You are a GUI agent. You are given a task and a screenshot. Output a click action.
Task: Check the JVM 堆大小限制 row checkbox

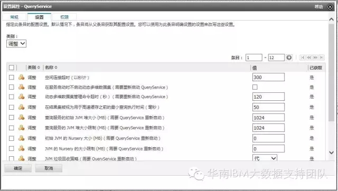click(12, 128)
